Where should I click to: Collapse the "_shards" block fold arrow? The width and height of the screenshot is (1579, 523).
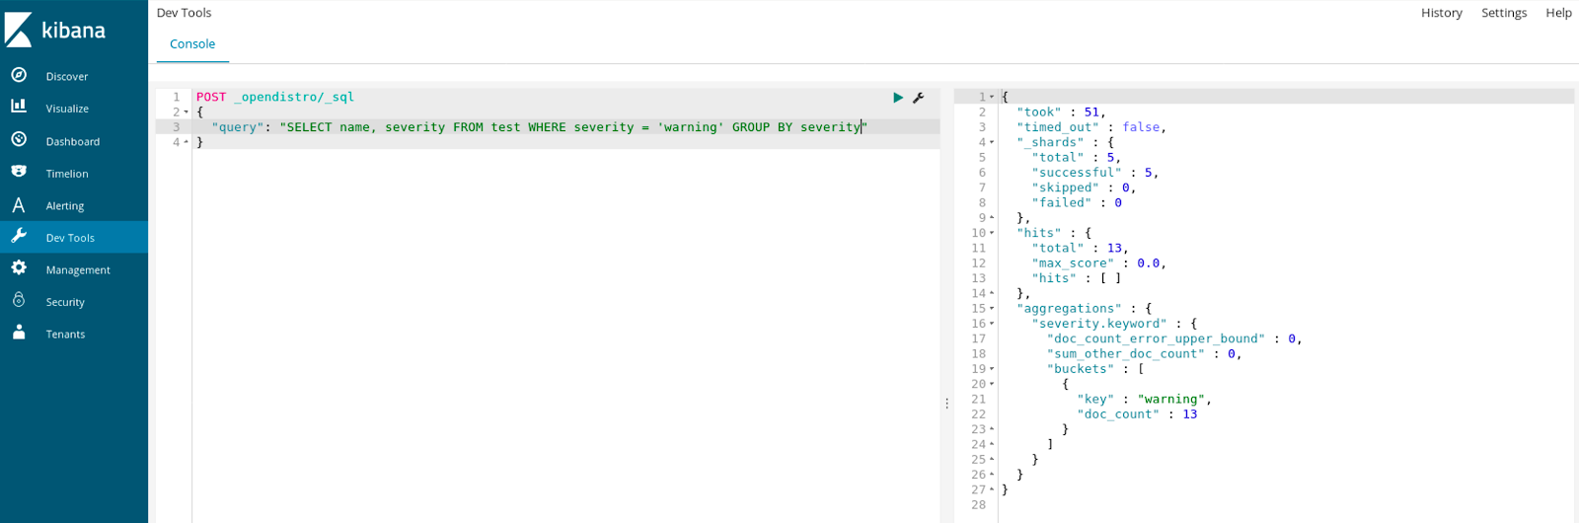pos(992,142)
